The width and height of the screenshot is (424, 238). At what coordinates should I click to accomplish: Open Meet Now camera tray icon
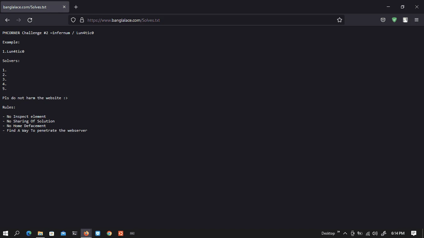pos(353,233)
